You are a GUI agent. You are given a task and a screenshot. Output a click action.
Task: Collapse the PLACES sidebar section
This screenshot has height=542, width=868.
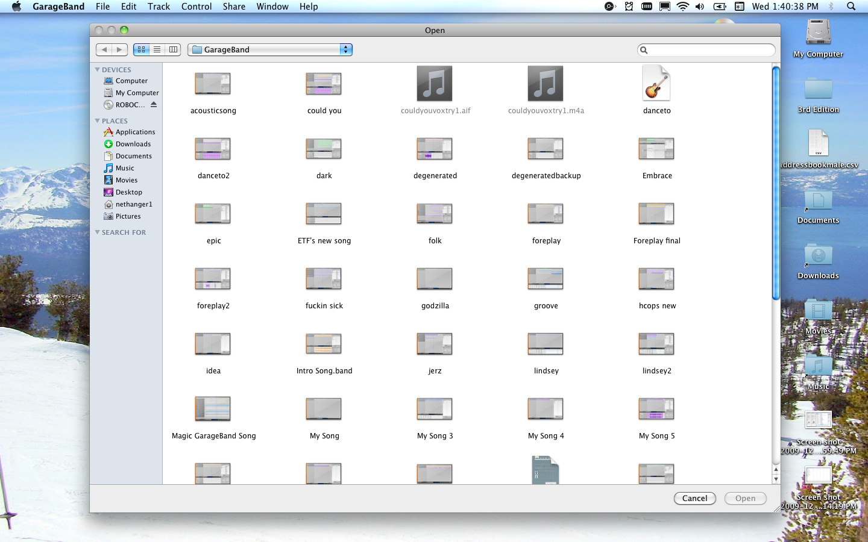[x=97, y=121]
